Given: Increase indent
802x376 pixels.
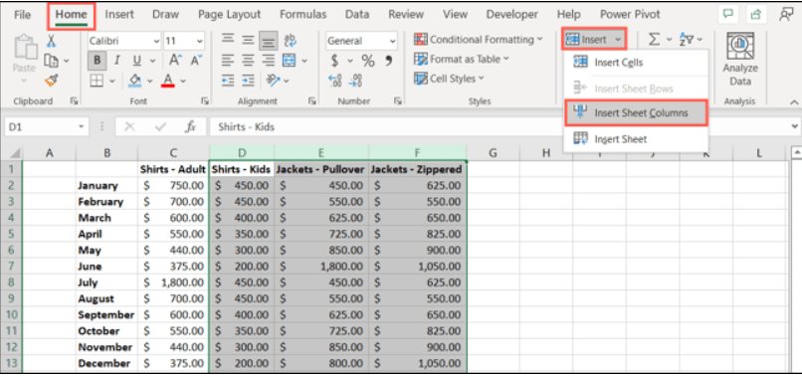Looking at the screenshot, I should [x=248, y=81].
